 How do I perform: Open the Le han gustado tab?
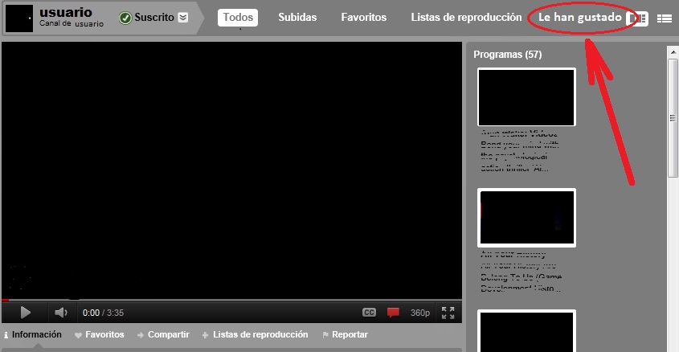tap(580, 18)
